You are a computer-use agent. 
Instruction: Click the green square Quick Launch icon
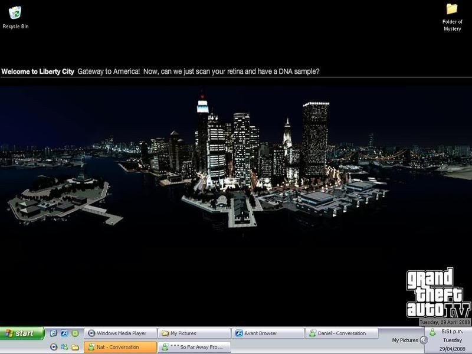[76, 333]
